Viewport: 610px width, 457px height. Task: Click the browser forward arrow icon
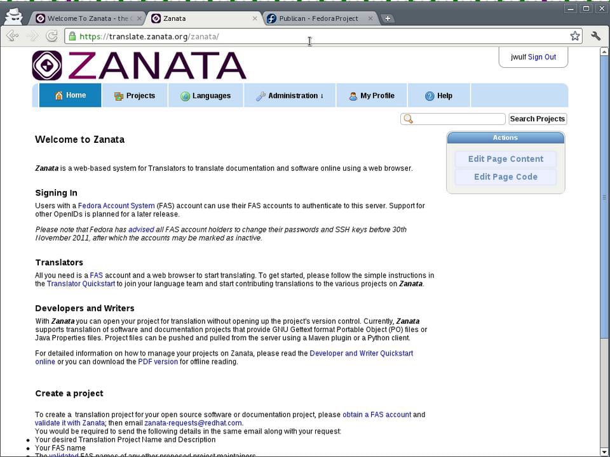coord(32,36)
